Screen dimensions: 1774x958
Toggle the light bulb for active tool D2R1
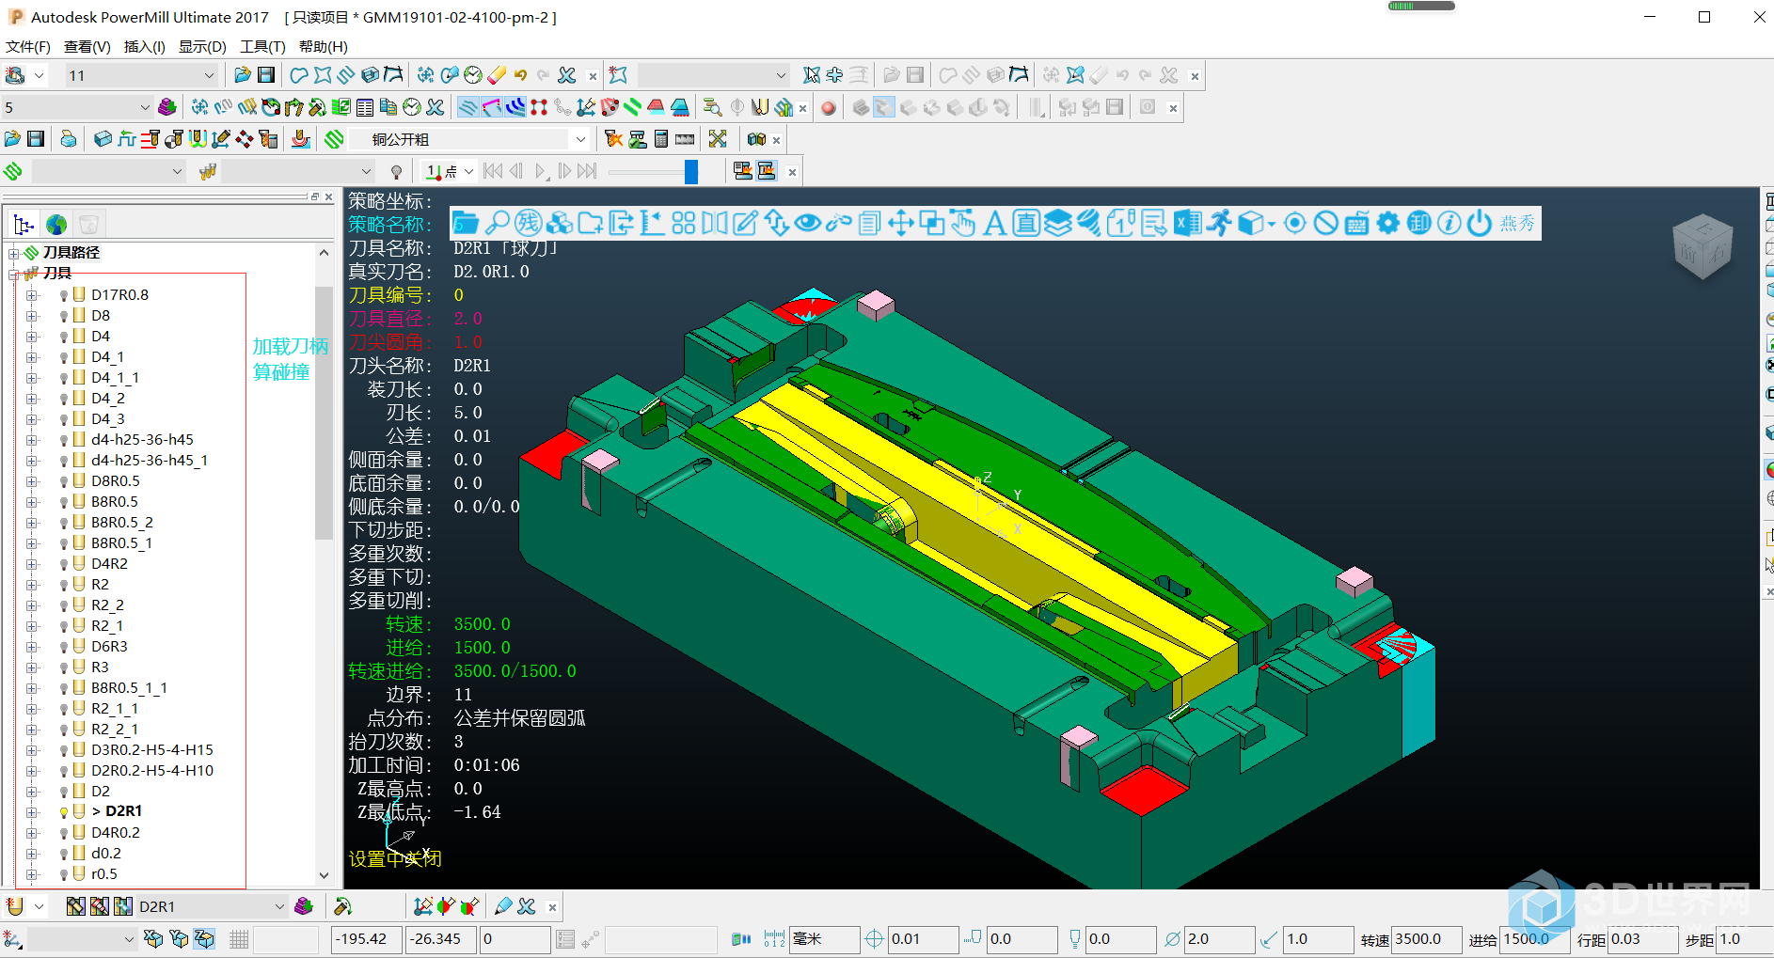coord(64,811)
